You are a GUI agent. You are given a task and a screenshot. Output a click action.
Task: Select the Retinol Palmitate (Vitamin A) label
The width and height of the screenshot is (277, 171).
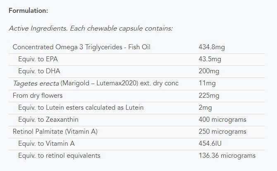click(x=55, y=132)
